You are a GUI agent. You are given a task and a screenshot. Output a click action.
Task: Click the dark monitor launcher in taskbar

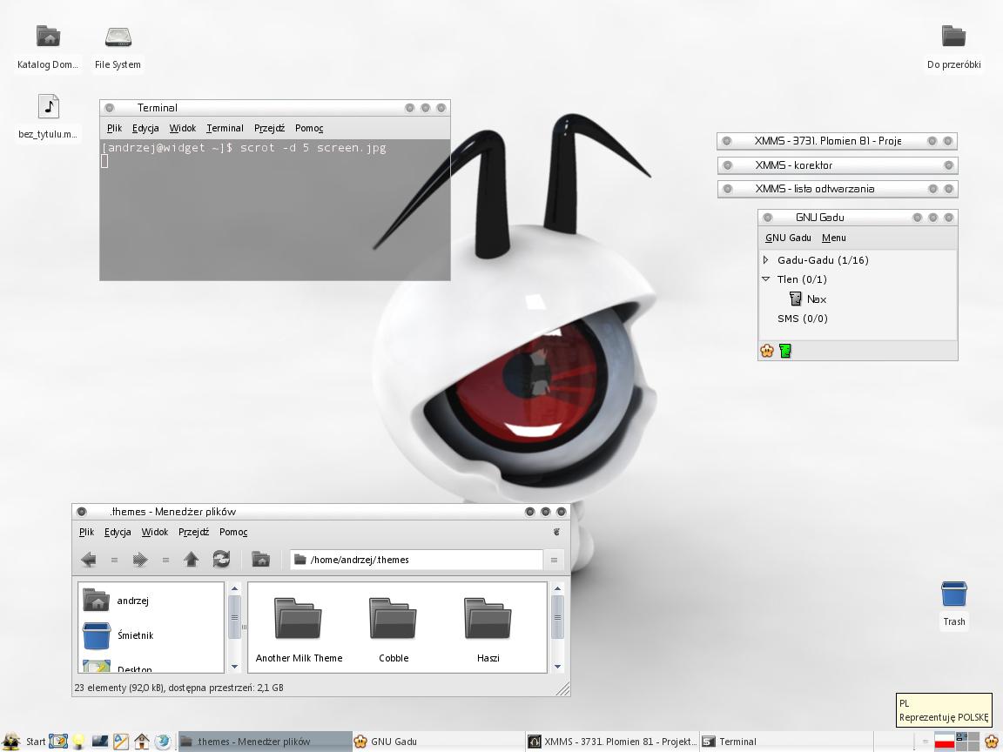(100, 742)
